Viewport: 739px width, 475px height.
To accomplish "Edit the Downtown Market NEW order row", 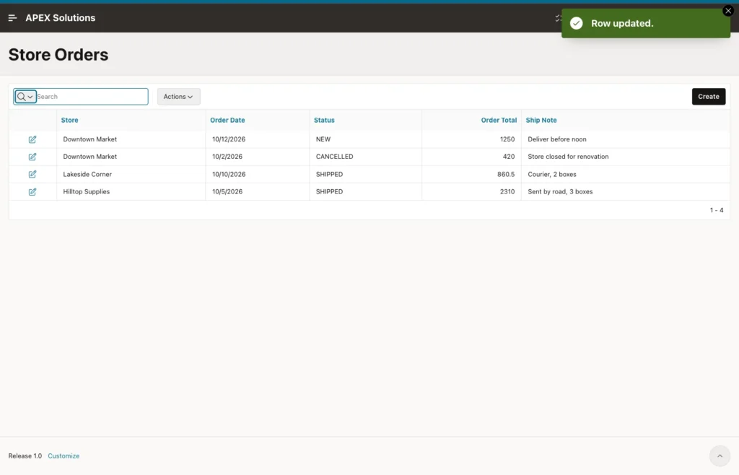I will [x=32, y=139].
